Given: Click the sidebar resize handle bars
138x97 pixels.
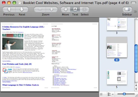Looking at the screenshot, I should [101, 94].
